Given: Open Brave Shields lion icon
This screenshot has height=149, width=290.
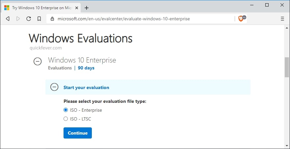Looking at the screenshot, I should 241,19.
